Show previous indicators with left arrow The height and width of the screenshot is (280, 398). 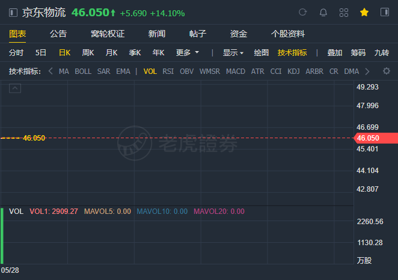pos(51,72)
